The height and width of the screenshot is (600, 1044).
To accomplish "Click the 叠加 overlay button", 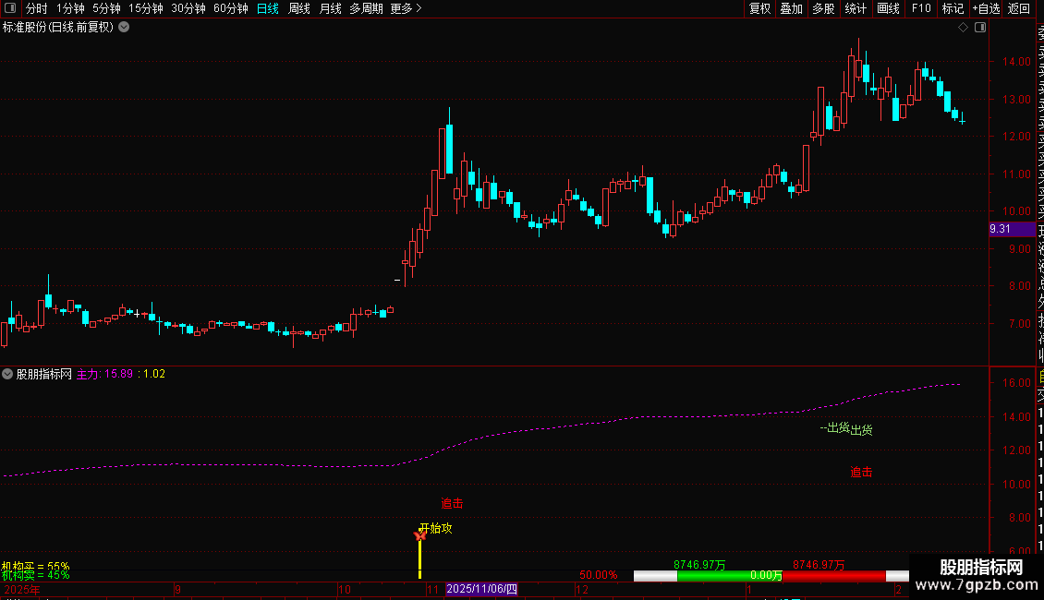I will pos(792,8).
